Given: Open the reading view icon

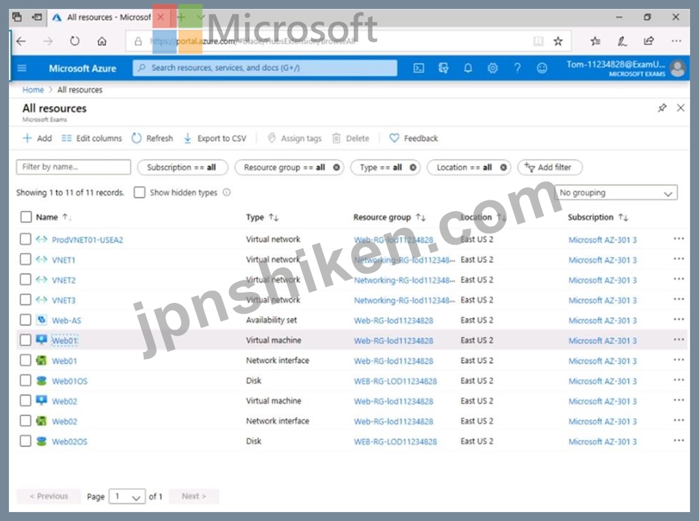Looking at the screenshot, I should (538, 42).
